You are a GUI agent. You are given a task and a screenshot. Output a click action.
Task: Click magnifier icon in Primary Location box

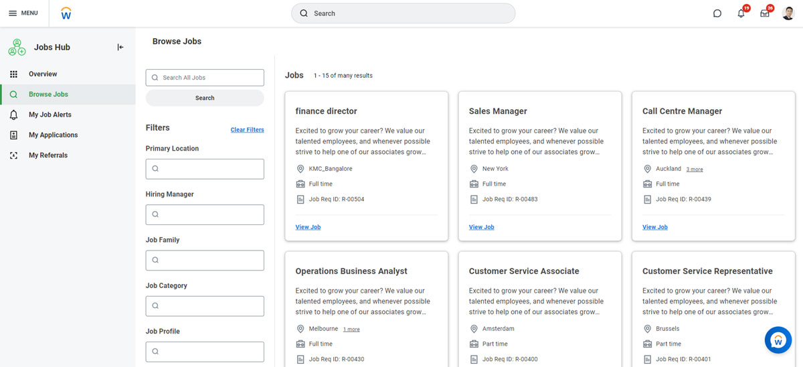pos(155,169)
